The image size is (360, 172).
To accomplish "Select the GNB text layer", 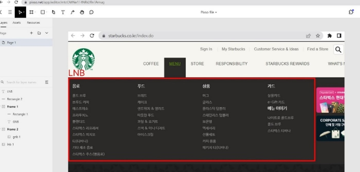I will pyautogui.click(x=26, y=122).
